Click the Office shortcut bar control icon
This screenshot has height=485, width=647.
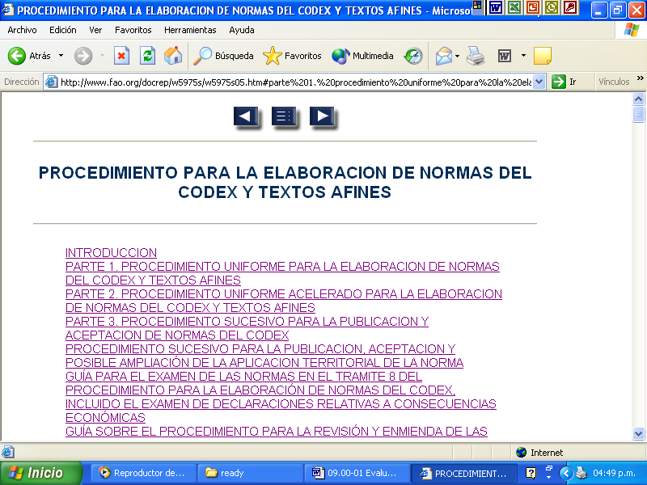click(x=477, y=5)
